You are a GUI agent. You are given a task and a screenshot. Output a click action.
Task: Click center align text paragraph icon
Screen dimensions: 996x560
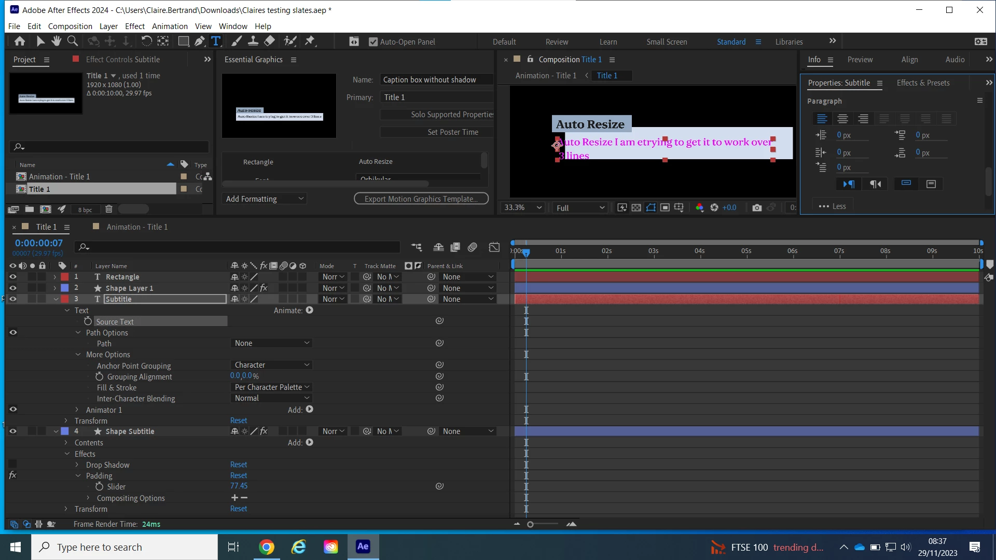click(842, 119)
